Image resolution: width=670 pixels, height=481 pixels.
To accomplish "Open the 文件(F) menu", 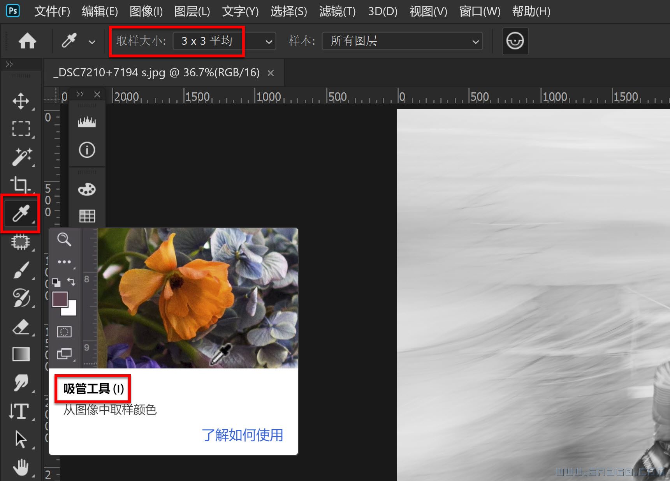I will tap(52, 11).
